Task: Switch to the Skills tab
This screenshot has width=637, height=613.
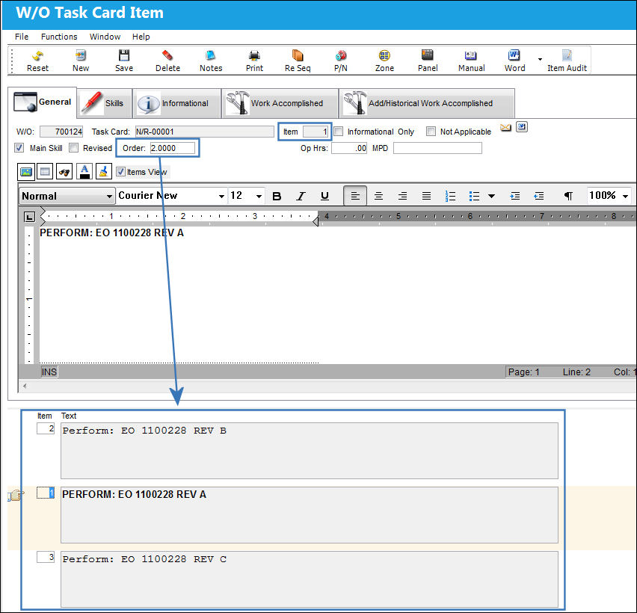Action: [x=105, y=103]
